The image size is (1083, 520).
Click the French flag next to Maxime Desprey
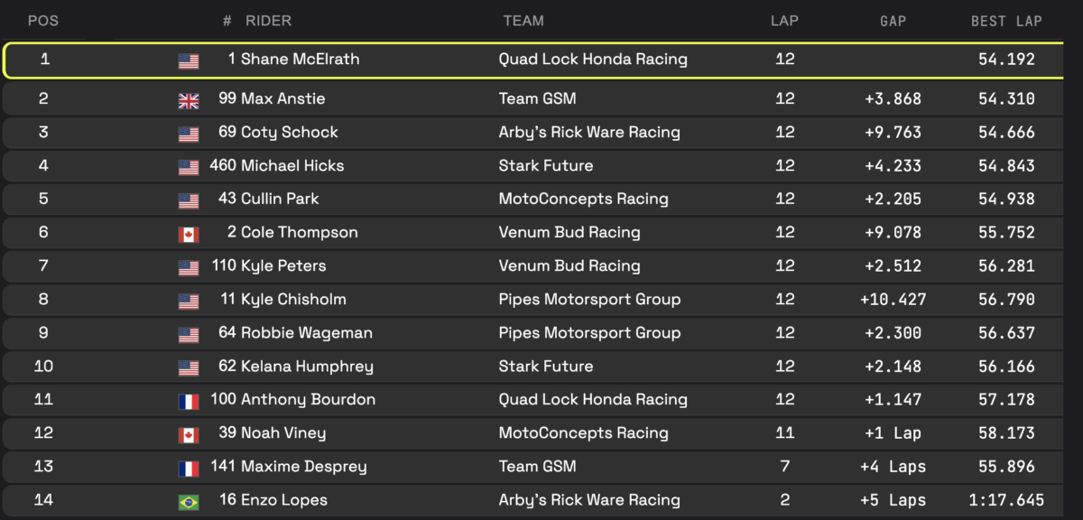click(189, 469)
